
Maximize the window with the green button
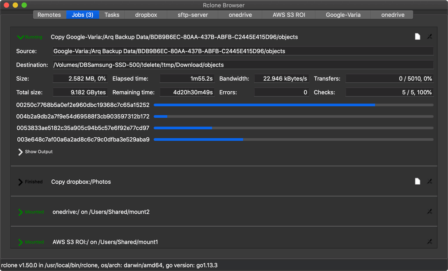coord(24,5)
